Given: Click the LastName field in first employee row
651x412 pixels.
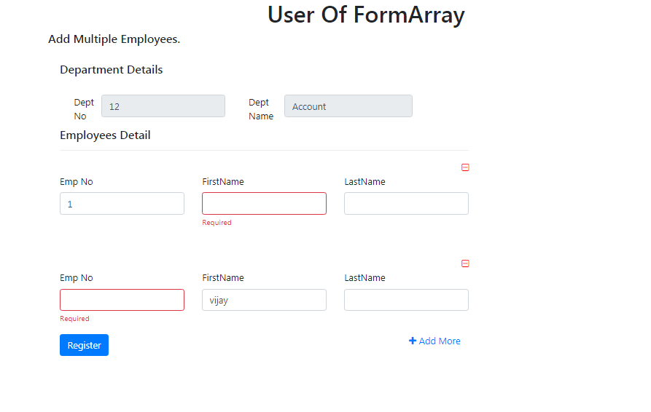Looking at the screenshot, I should click(x=407, y=204).
